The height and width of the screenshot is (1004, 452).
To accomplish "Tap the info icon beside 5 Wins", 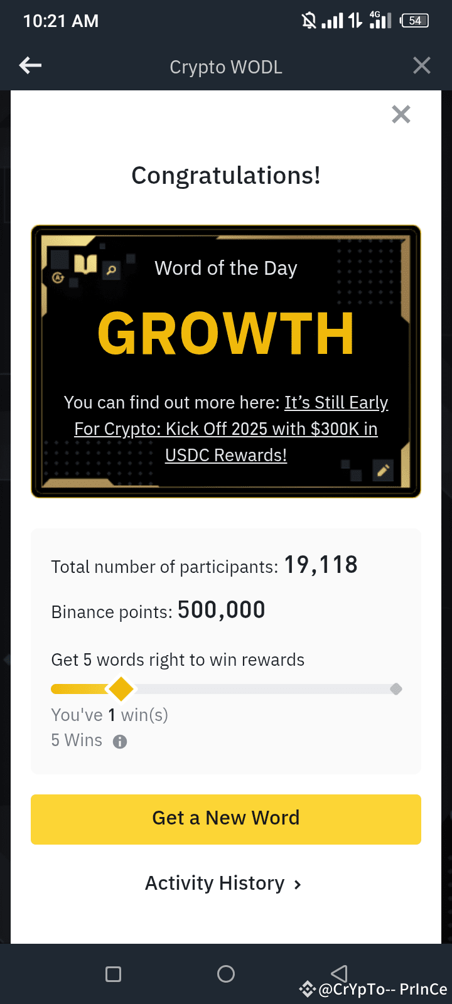I will (120, 742).
